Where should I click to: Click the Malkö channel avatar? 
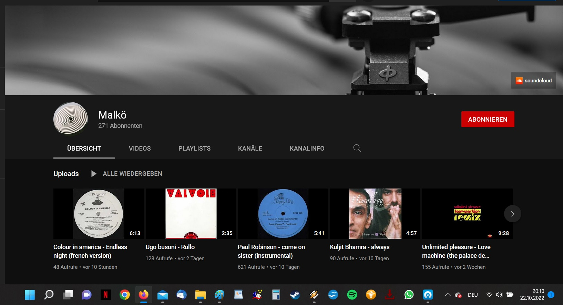tap(71, 119)
